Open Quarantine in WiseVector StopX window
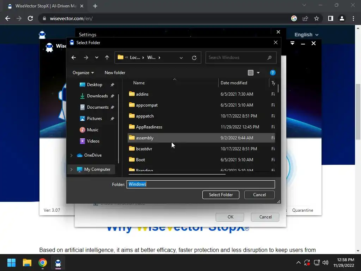Image resolution: width=361 pixels, height=271 pixels. tap(302, 210)
